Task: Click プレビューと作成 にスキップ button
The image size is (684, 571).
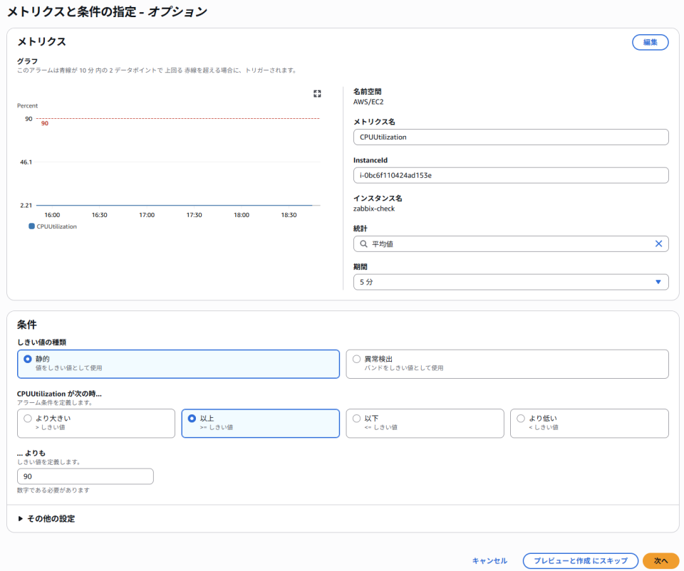Action: 580,560
